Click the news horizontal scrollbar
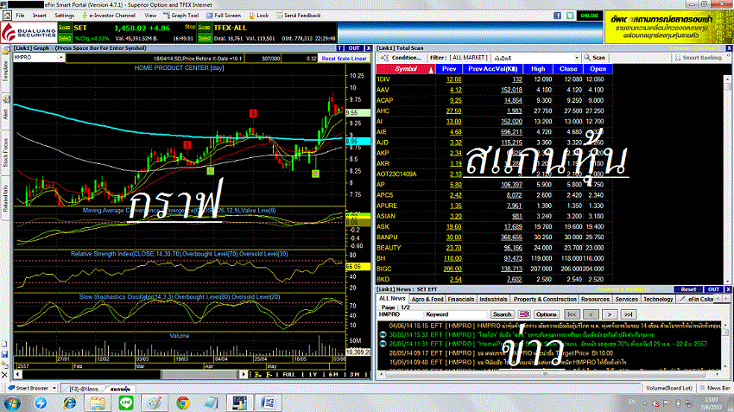The height and width of the screenshot is (412, 734). point(544,374)
